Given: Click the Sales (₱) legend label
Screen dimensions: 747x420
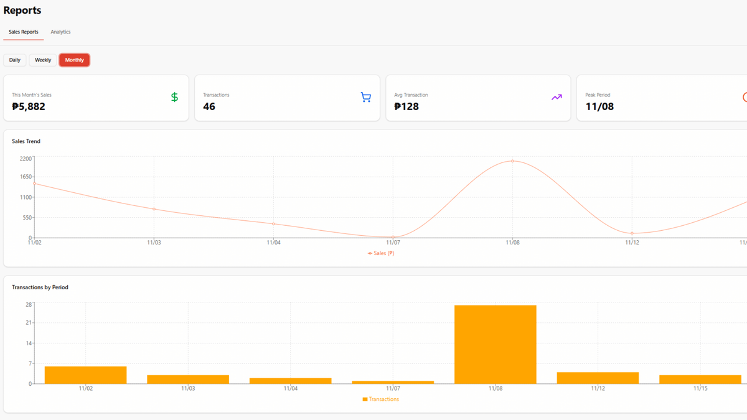Looking at the screenshot, I should point(384,253).
